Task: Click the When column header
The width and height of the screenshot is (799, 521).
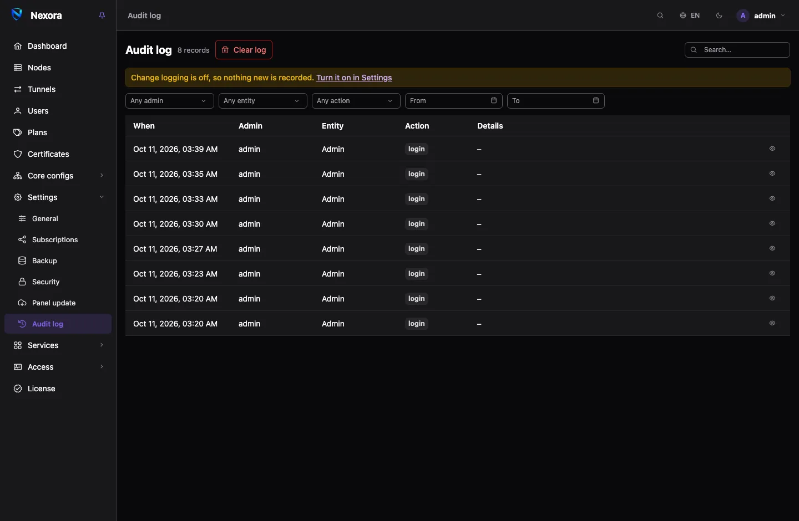Action: (144, 126)
